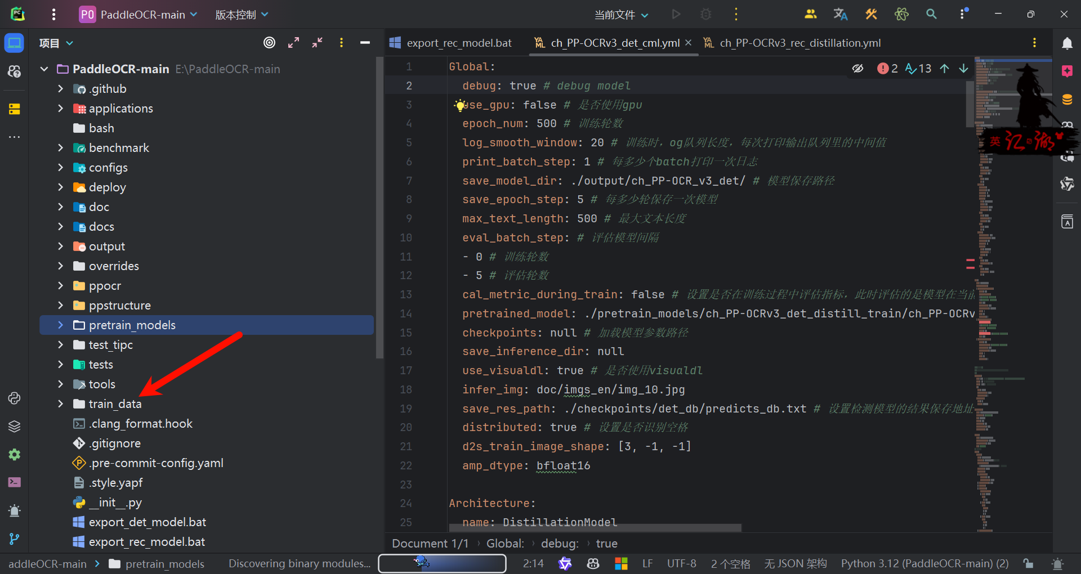Click the 13 typos indicator

(918, 69)
